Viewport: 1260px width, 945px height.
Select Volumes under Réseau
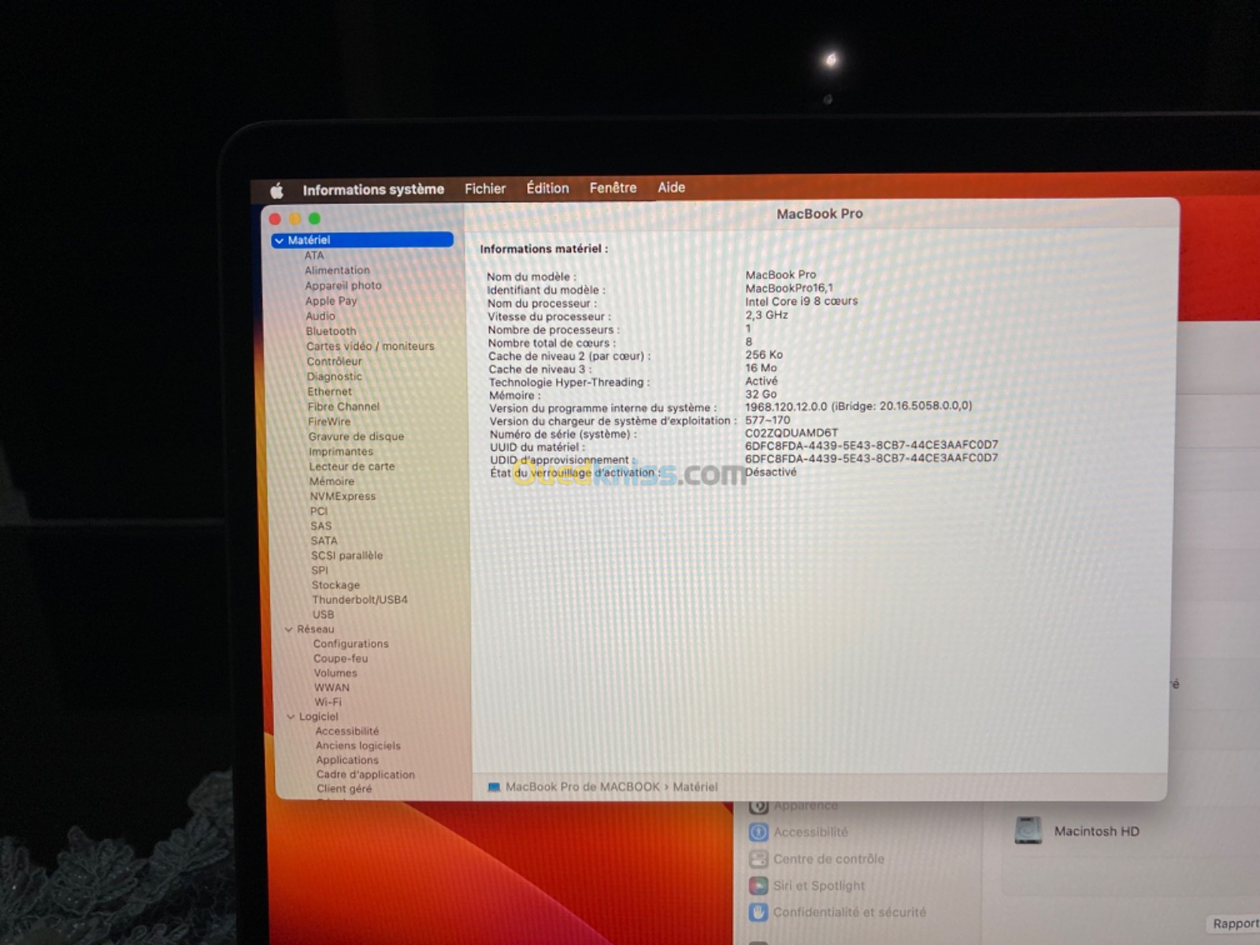(x=335, y=673)
